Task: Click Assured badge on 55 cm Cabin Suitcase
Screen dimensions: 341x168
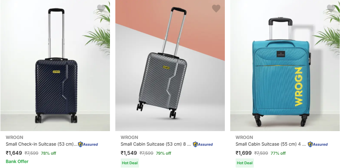Action: click(x=317, y=144)
